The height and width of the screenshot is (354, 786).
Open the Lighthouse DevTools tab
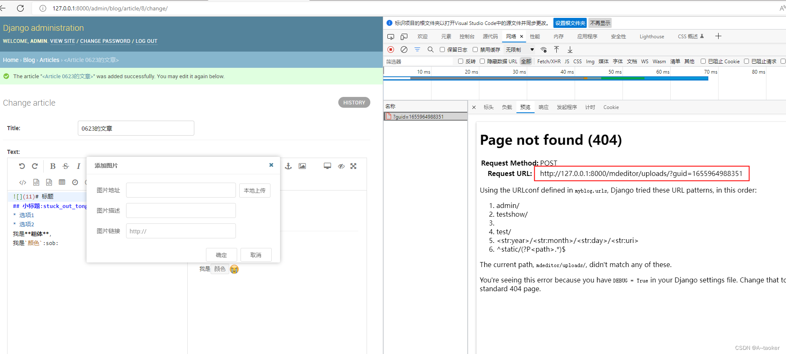652,37
